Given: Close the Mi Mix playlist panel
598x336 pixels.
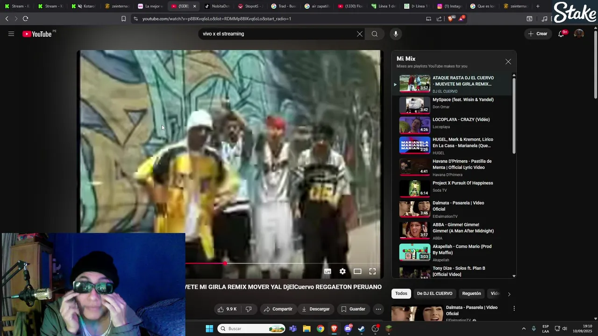Looking at the screenshot, I should [x=508, y=62].
